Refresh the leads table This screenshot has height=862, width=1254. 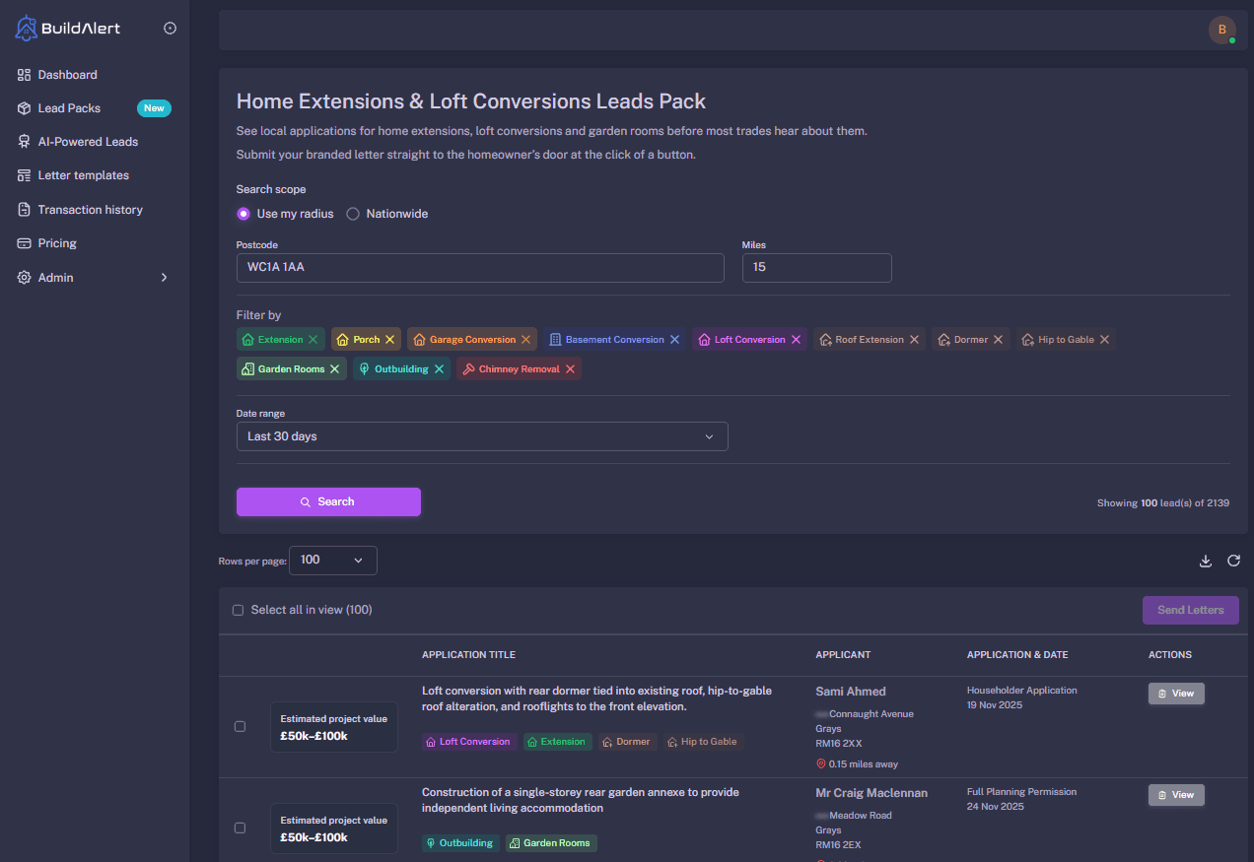pyautogui.click(x=1233, y=560)
